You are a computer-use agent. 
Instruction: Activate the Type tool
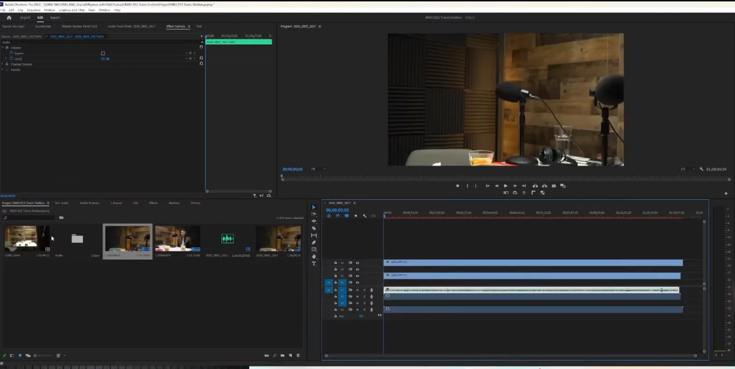[x=314, y=264]
